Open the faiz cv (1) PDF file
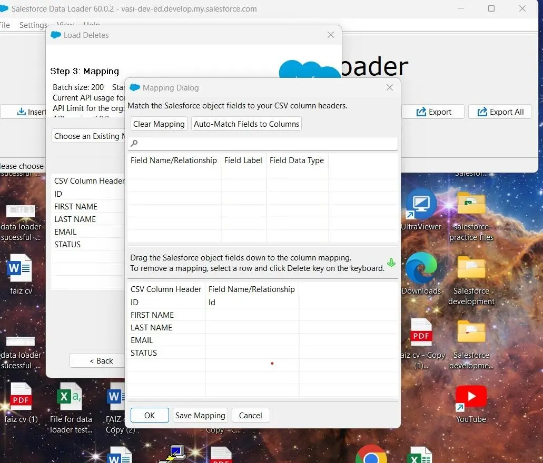 pos(21,399)
